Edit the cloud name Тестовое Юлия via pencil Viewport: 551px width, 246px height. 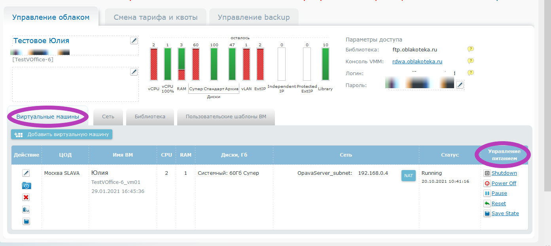[x=134, y=40]
